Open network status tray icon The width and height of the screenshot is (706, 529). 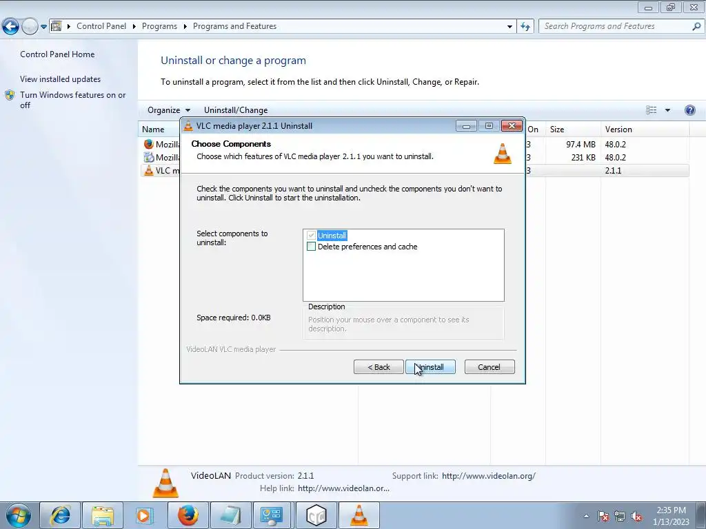pyautogui.click(x=620, y=516)
